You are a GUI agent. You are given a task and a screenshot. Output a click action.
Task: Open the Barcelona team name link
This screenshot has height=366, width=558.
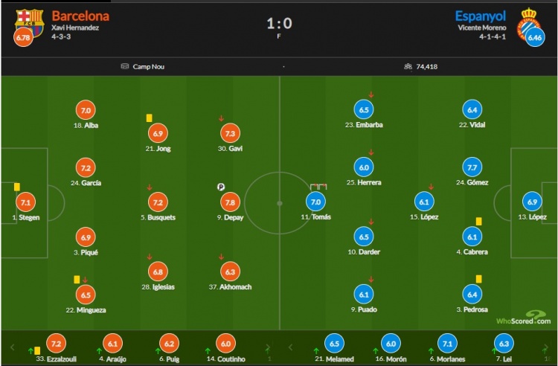pyautogui.click(x=81, y=16)
